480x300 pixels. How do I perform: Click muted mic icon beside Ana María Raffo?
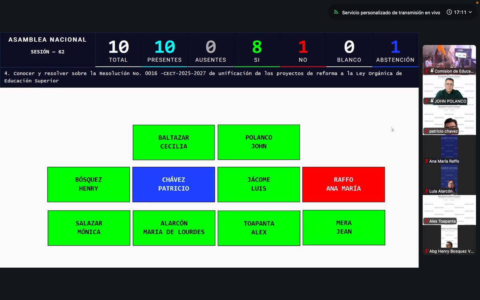(x=427, y=161)
